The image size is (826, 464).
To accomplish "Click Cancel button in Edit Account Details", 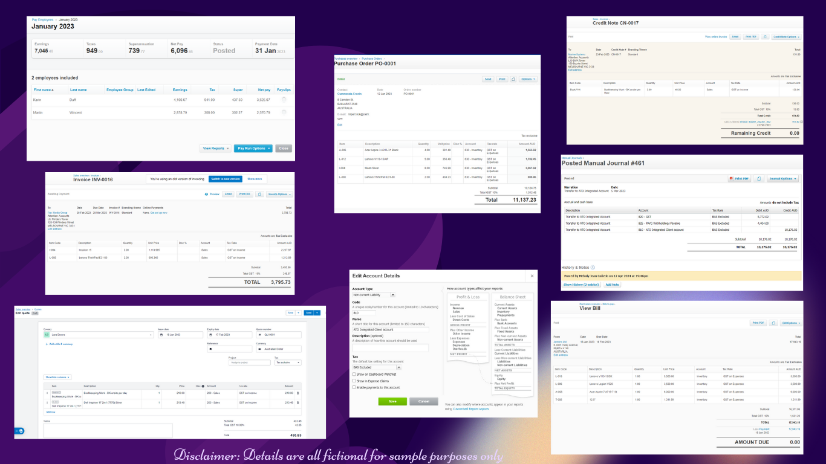I will click(423, 401).
